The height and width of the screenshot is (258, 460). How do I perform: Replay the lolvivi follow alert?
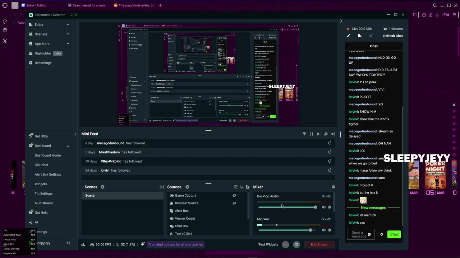[330, 170]
